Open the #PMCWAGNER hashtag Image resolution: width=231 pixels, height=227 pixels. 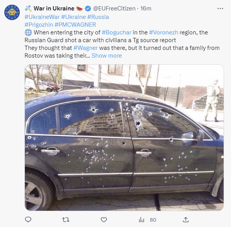[x=75, y=25]
